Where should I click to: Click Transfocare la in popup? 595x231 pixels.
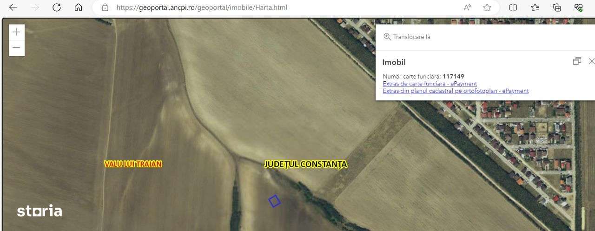pyautogui.click(x=407, y=37)
